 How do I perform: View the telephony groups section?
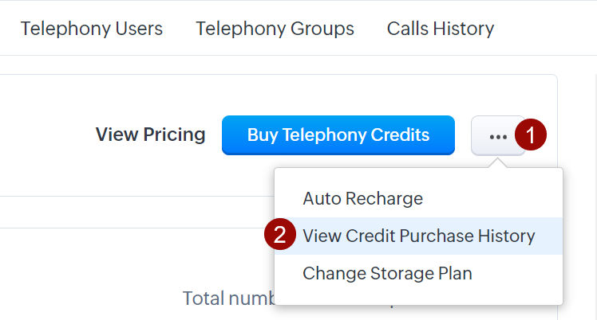pyautogui.click(x=275, y=29)
